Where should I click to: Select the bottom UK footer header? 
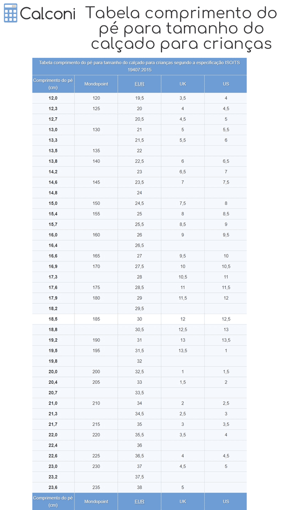183,501
